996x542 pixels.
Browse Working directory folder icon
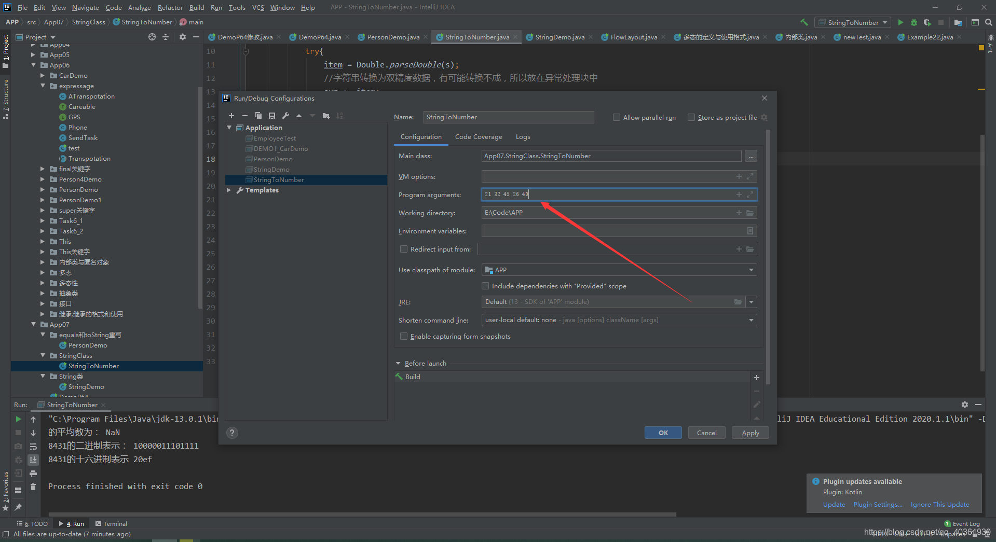tap(750, 213)
